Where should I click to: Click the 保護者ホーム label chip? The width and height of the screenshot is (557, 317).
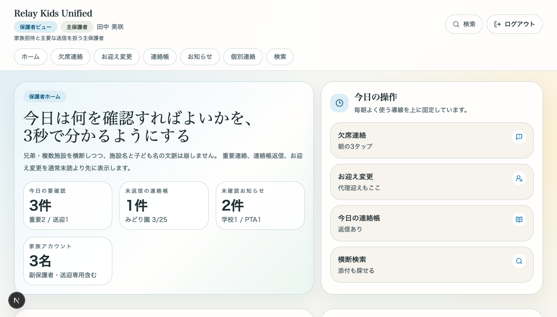point(45,96)
